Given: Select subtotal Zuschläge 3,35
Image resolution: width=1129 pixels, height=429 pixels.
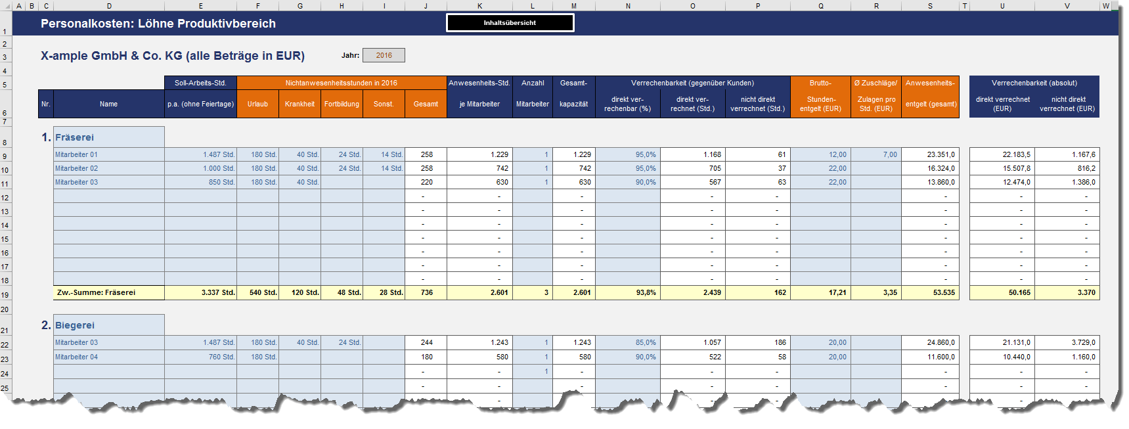Looking at the screenshot, I should coord(876,292).
